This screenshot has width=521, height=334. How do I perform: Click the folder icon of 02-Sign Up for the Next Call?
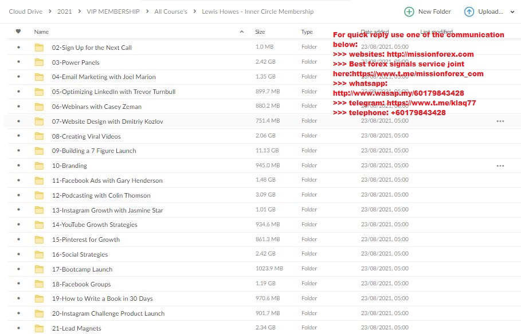pyautogui.click(x=39, y=48)
